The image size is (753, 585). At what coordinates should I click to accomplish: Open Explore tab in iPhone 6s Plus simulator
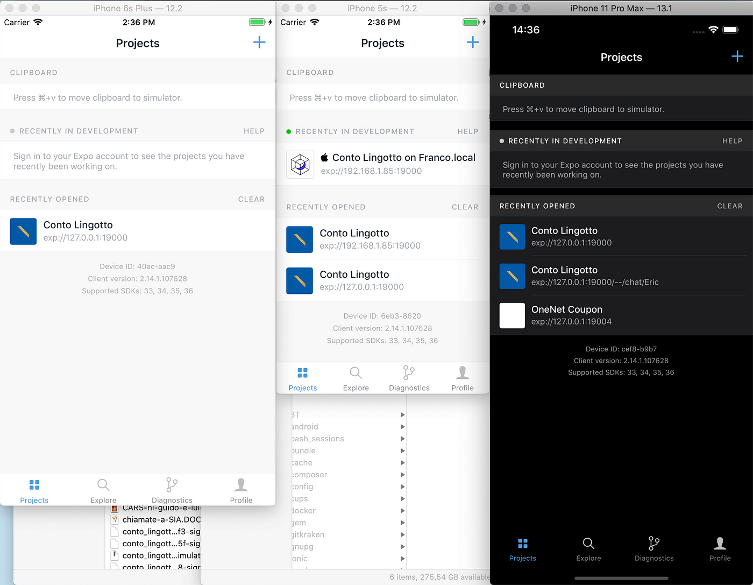click(103, 491)
